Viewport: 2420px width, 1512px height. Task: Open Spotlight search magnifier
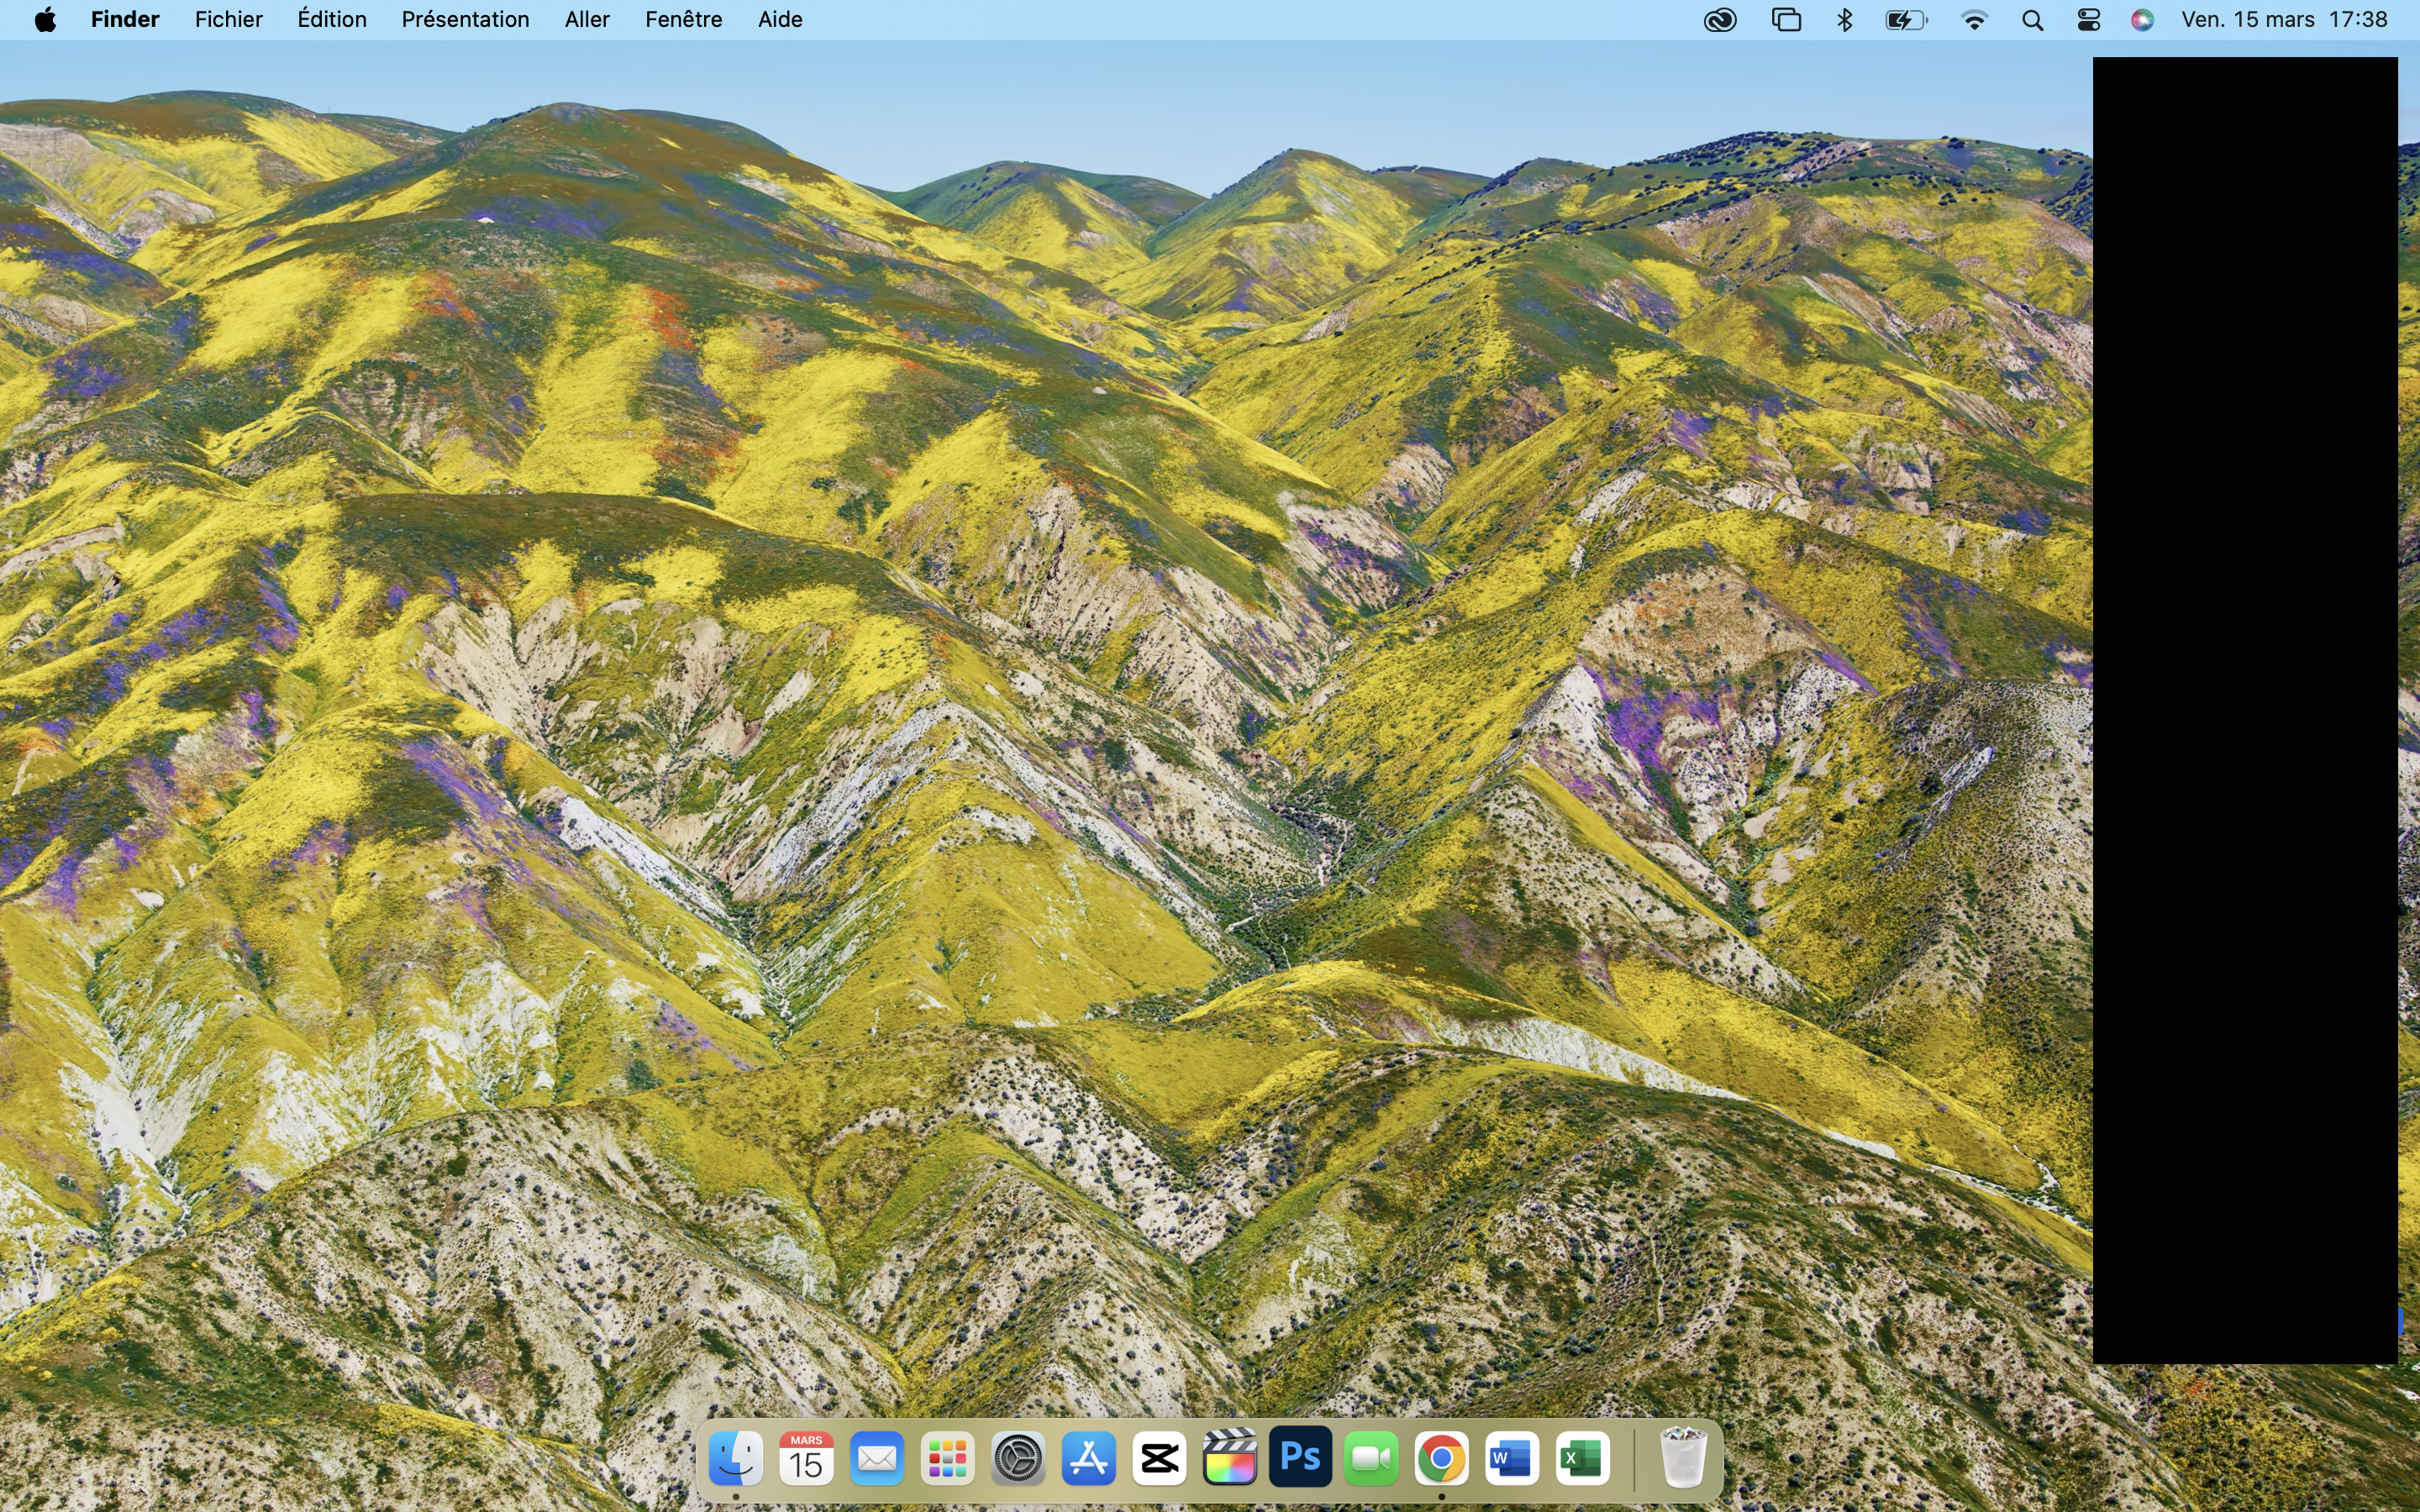point(2032,20)
